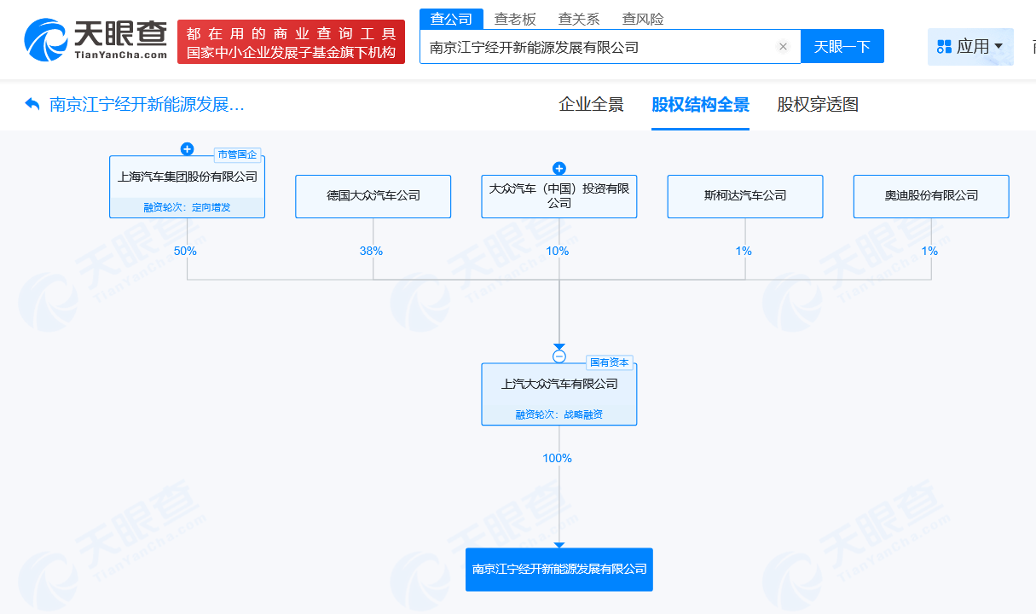
Task: Select the 股权结构全景 tab
Action: [700, 105]
